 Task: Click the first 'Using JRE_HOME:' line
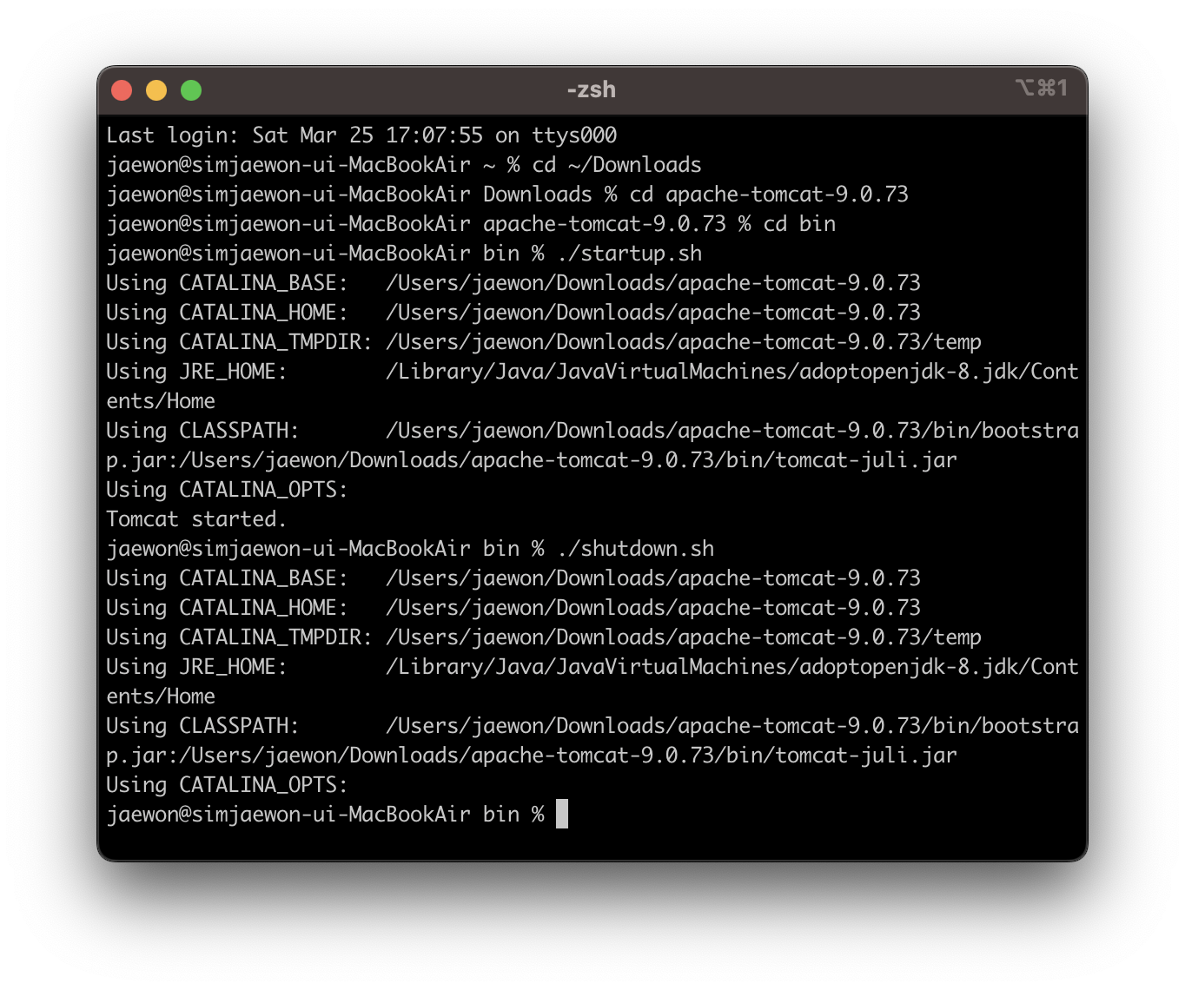592,372
